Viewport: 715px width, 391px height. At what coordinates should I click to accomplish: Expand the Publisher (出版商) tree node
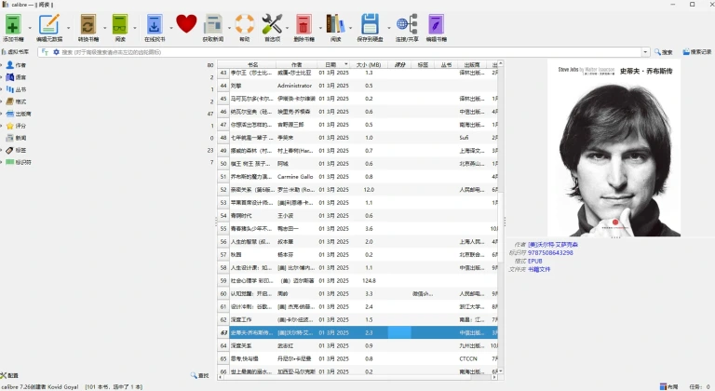1,114
